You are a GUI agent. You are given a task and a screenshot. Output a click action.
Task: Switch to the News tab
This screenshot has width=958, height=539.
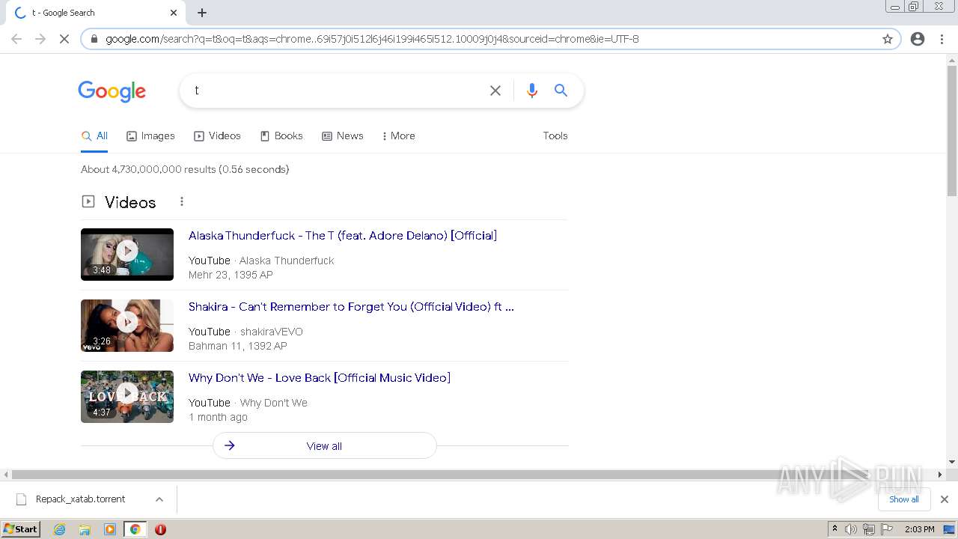[343, 136]
